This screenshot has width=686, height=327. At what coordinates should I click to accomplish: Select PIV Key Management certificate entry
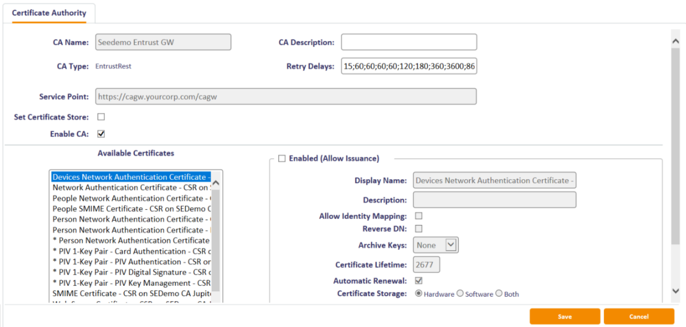tap(131, 283)
